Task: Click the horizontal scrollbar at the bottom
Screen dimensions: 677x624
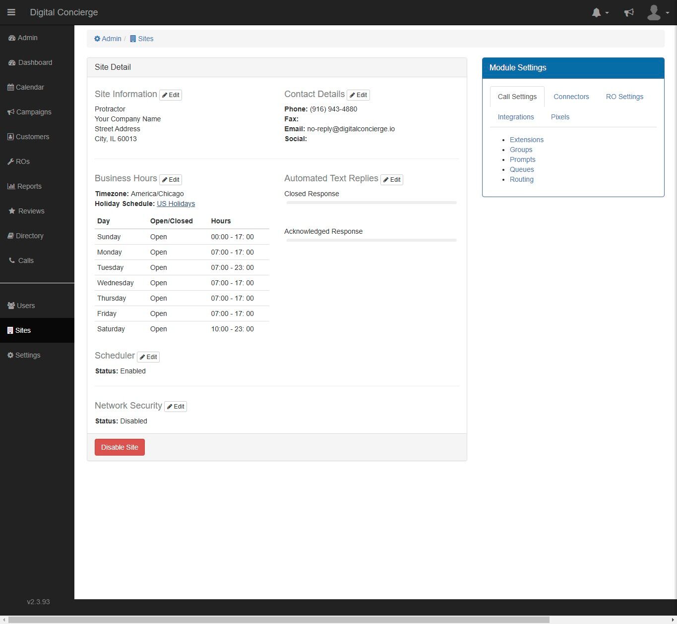Action: (279, 620)
